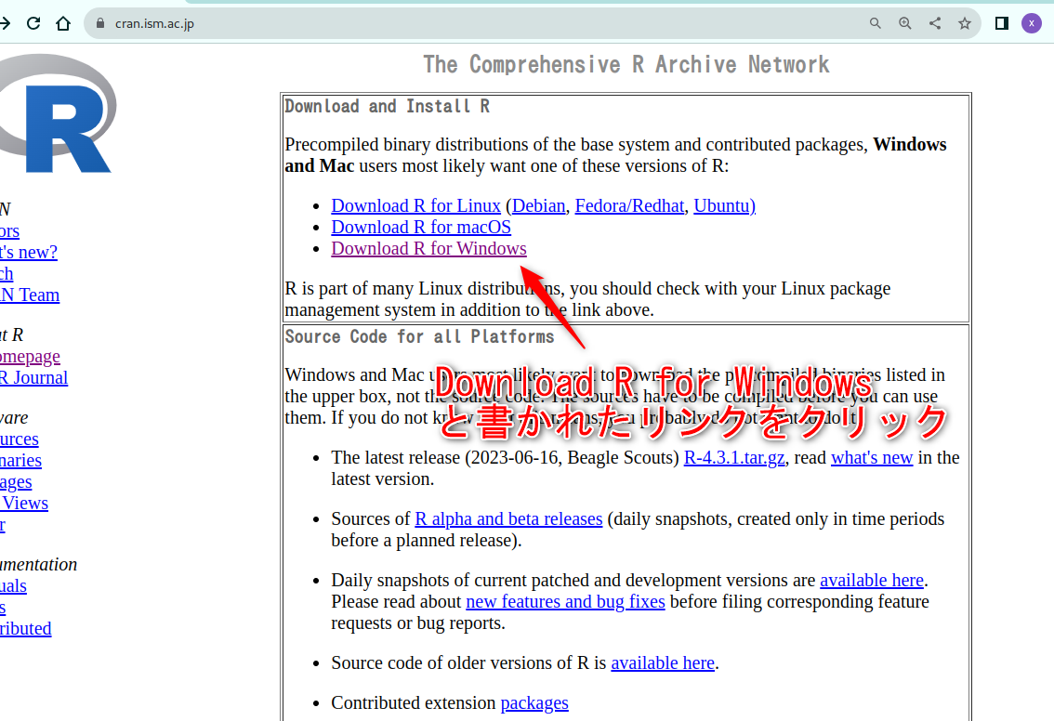
Task: Reload the page with the refresh icon
Action: (33, 23)
